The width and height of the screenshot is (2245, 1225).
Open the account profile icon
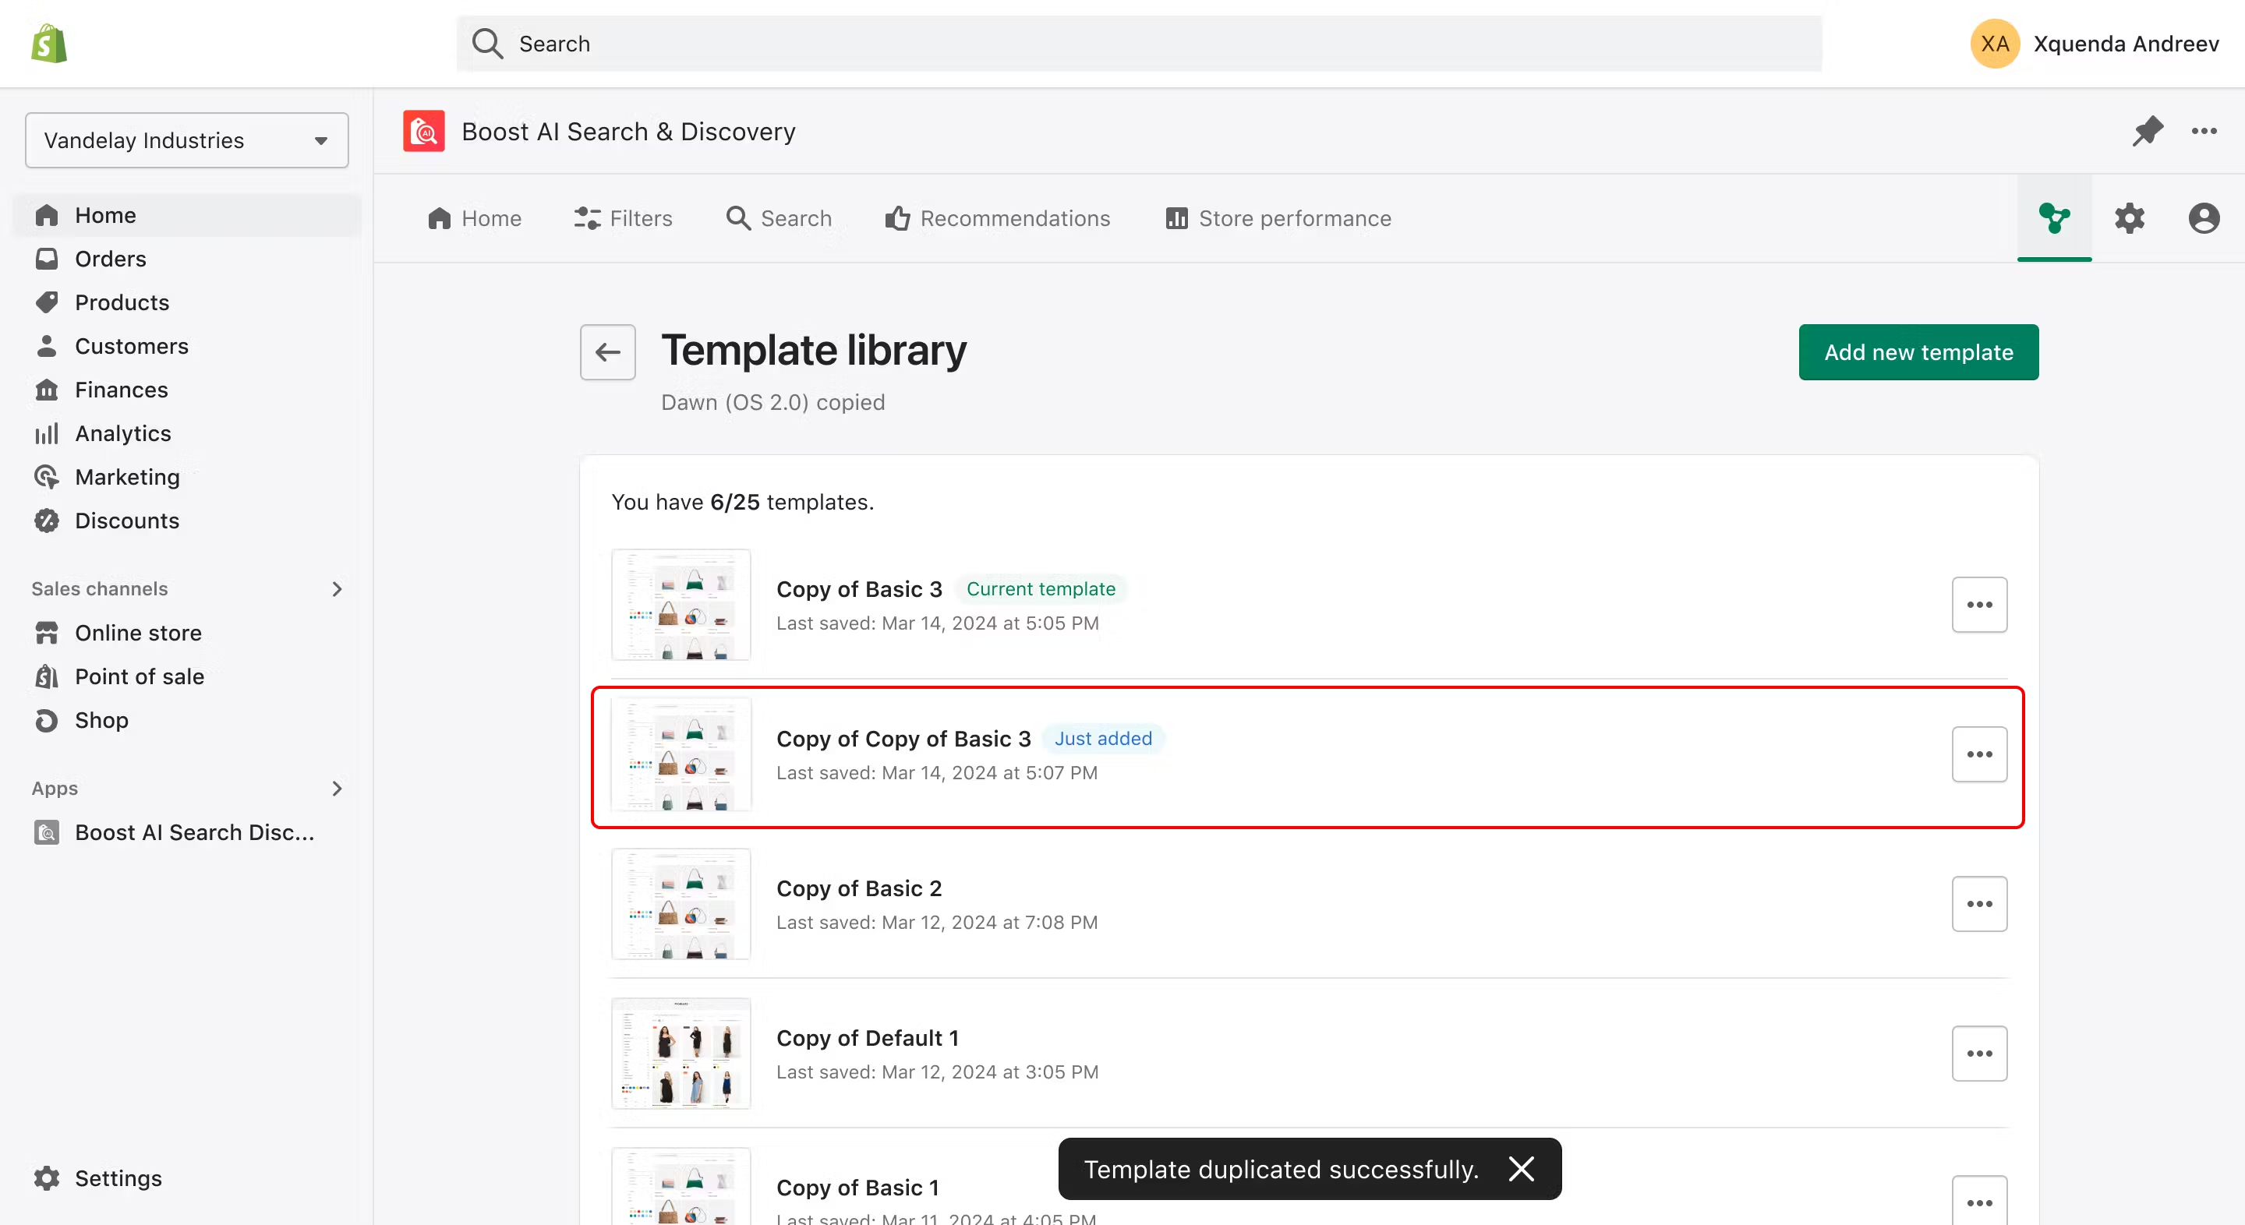[2202, 218]
